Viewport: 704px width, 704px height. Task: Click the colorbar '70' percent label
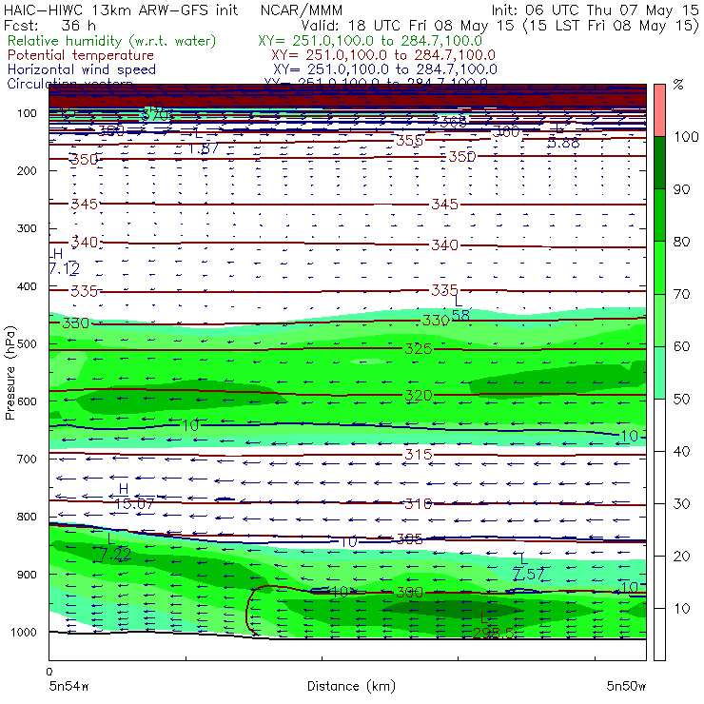click(x=681, y=294)
